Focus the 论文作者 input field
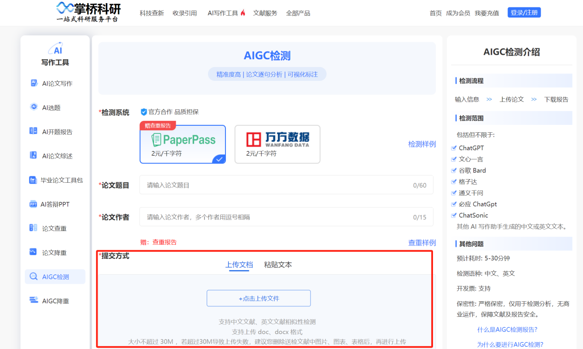583x349 pixels. coord(286,217)
